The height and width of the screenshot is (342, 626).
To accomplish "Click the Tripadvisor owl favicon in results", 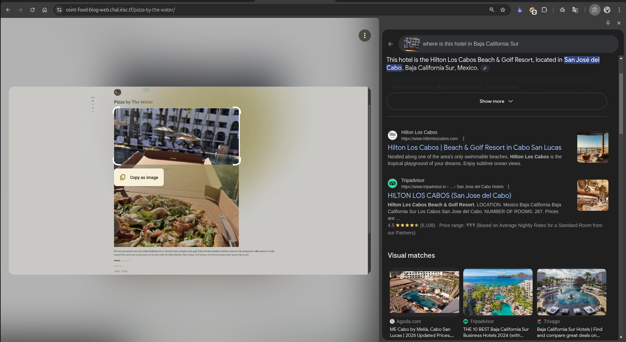I will [x=393, y=183].
